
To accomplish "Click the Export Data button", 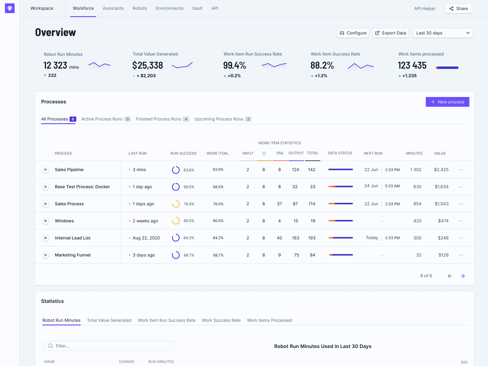I will (x=390, y=33).
